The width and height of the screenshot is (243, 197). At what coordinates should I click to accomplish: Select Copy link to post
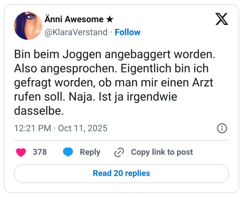click(161, 152)
